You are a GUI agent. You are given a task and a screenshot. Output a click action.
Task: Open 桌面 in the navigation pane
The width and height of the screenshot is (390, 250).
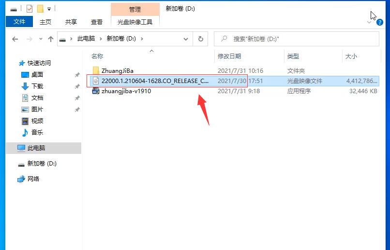(37, 74)
